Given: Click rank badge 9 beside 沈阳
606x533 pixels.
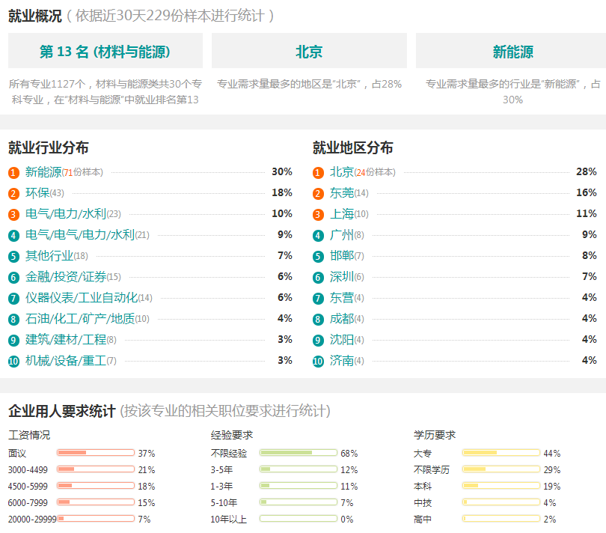Looking at the screenshot, I should coord(318,340).
